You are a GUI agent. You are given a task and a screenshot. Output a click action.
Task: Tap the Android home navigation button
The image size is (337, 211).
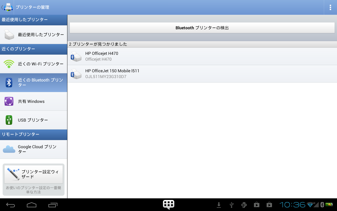[32, 205]
